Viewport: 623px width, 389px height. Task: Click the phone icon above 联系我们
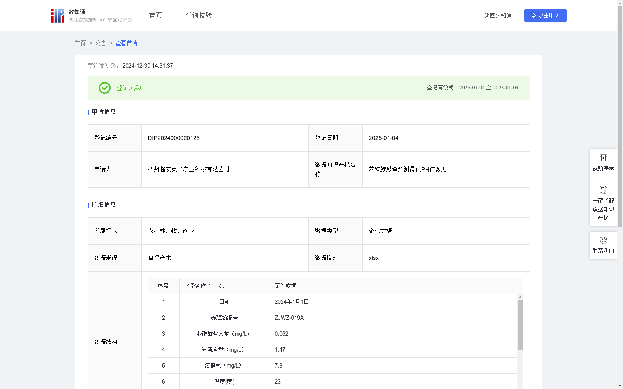coord(603,240)
